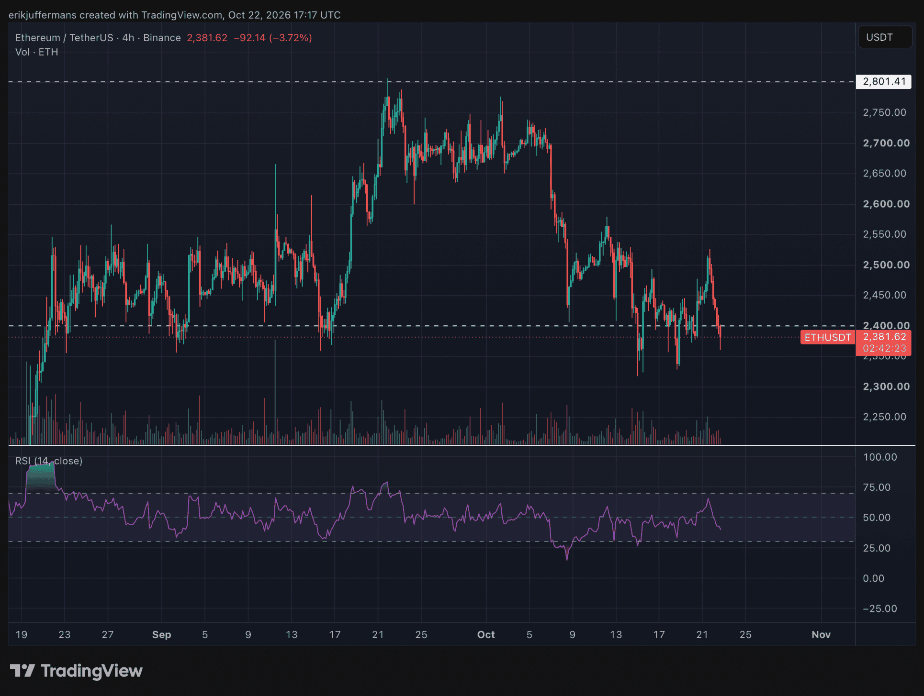
Task: Click the current price 2,381.62 label on axis
Action: pyautogui.click(x=884, y=337)
